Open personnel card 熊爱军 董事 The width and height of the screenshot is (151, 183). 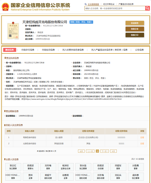[118, 167]
